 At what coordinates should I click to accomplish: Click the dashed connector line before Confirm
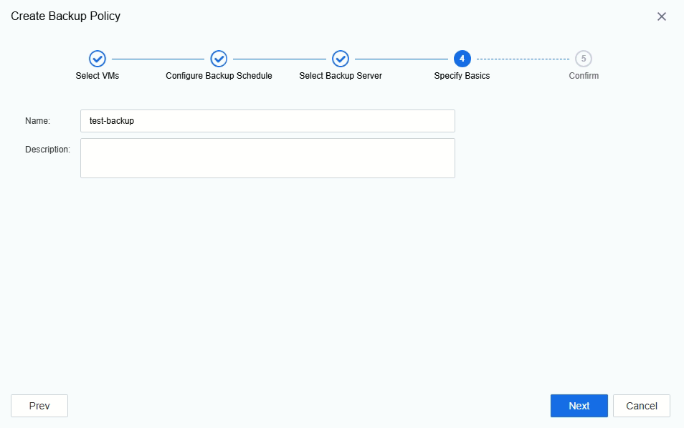pyautogui.click(x=523, y=59)
